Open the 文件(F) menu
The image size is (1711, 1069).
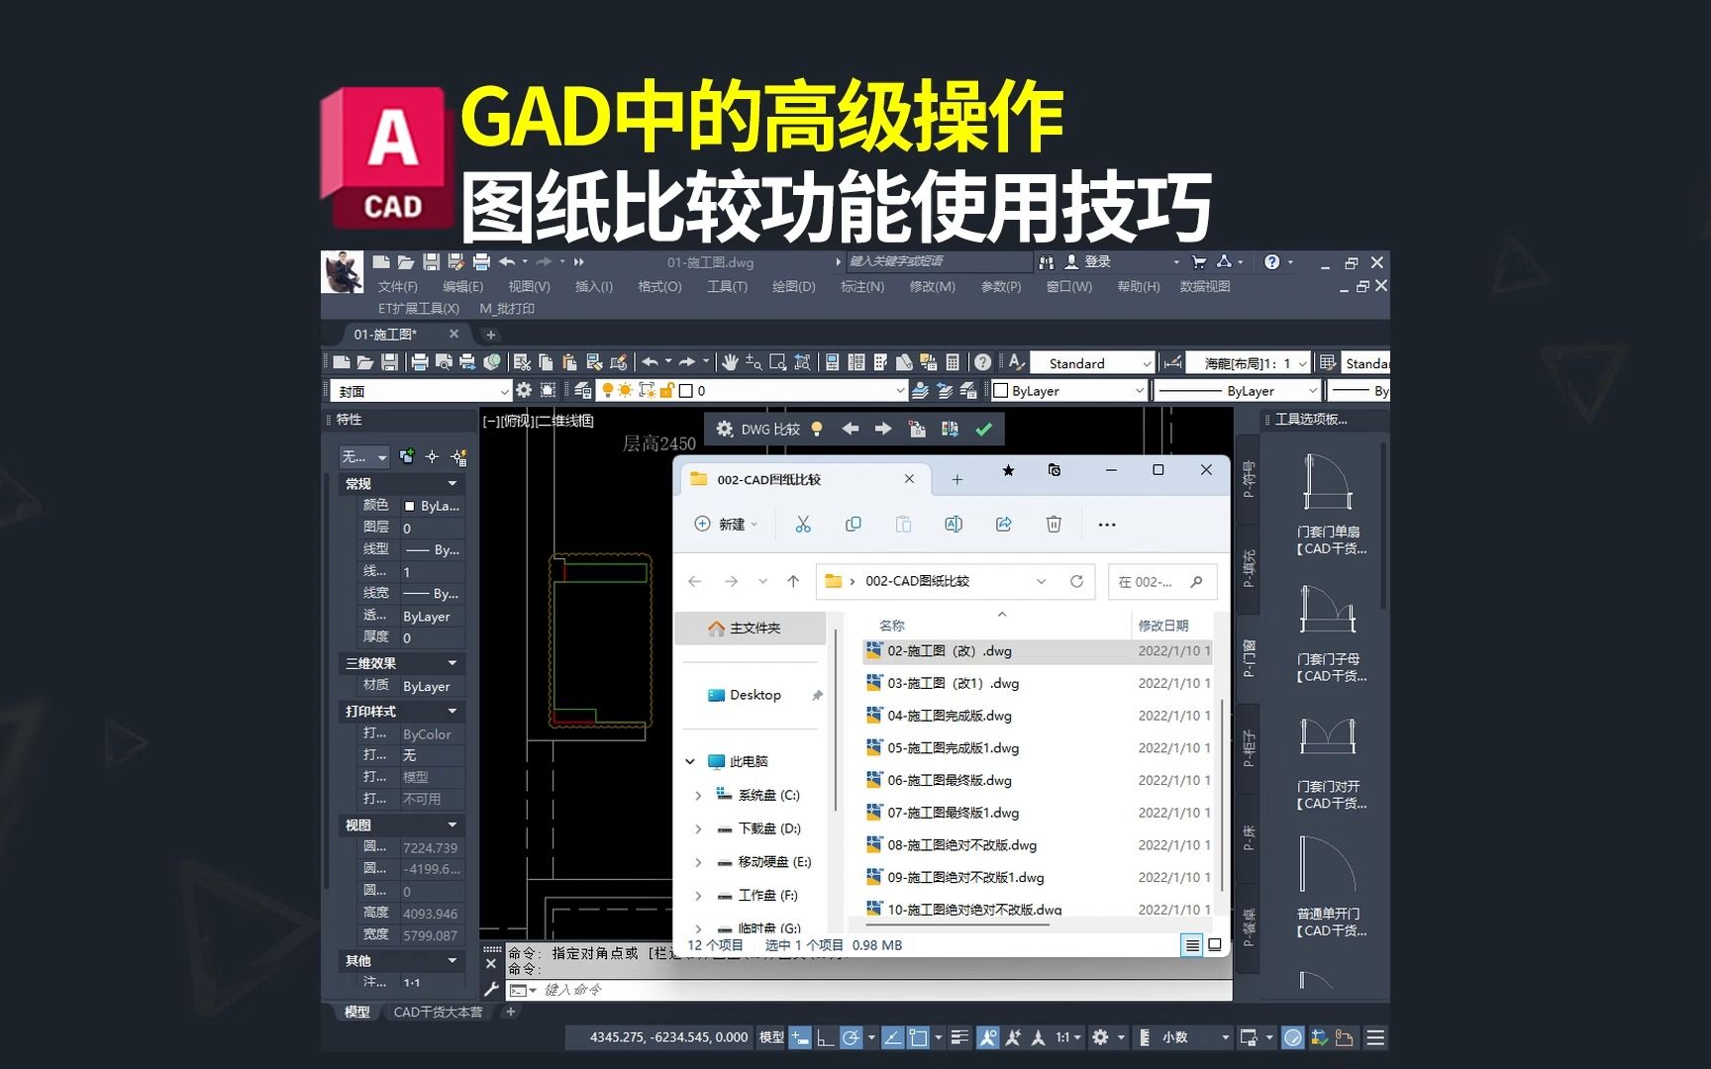(397, 286)
